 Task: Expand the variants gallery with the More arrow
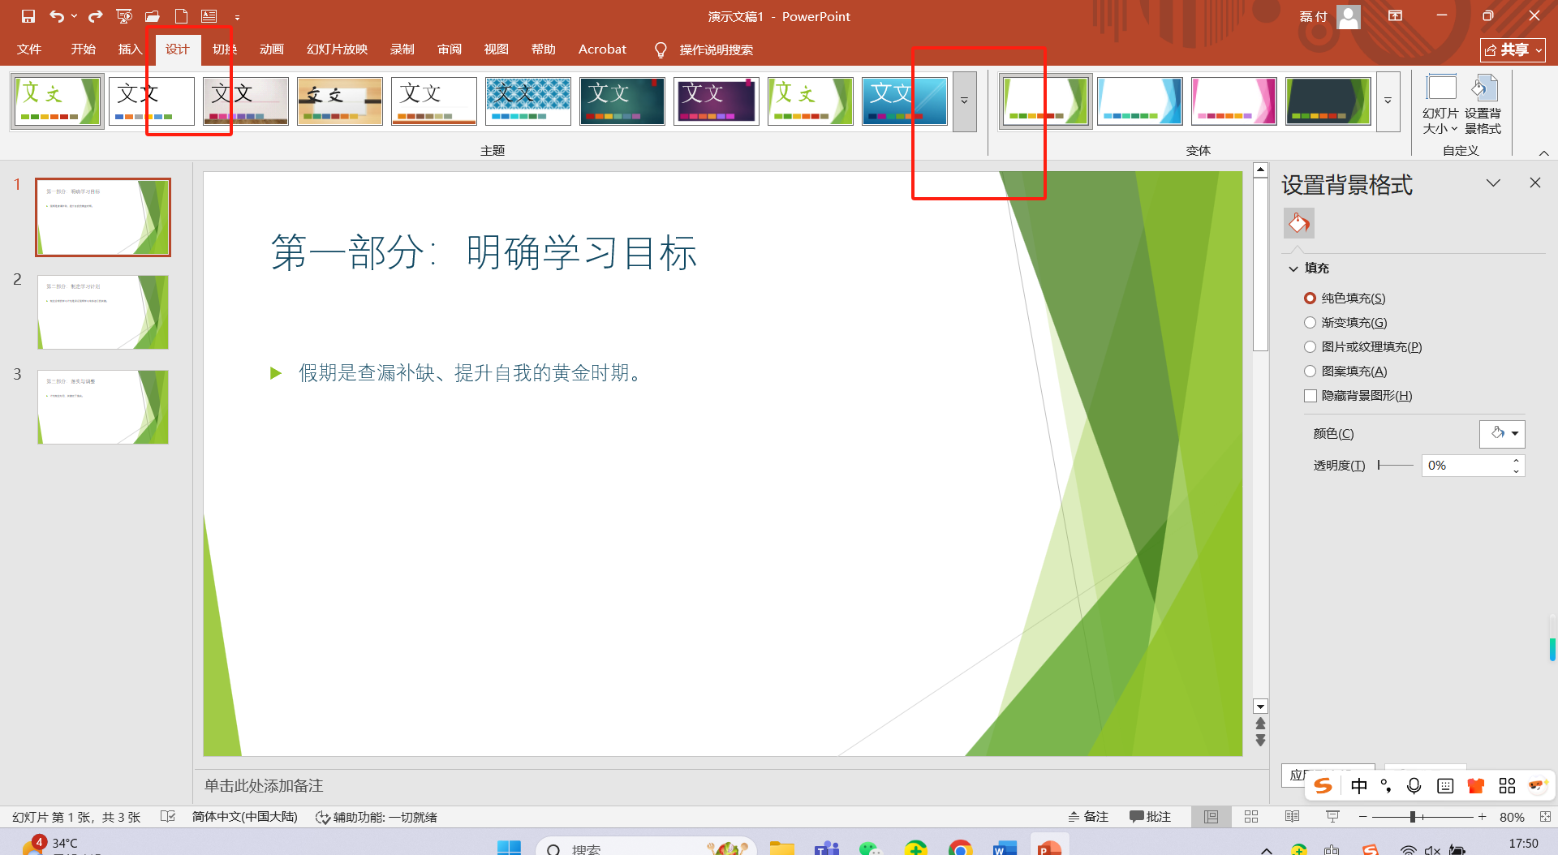point(1388,101)
